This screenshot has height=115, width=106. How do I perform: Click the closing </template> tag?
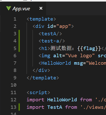click(43, 78)
